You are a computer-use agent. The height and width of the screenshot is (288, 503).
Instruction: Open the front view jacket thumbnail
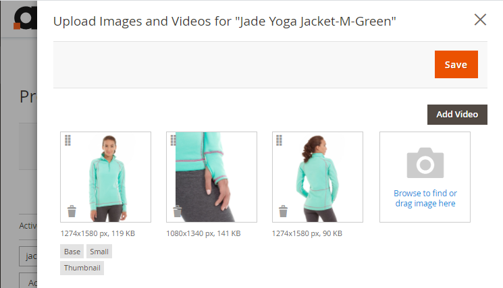coord(105,177)
